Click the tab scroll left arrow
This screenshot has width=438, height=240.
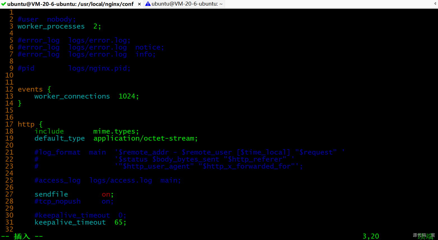[x=435, y=4]
